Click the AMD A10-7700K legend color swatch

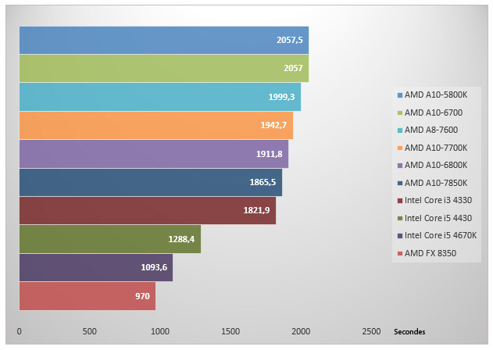click(400, 148)
